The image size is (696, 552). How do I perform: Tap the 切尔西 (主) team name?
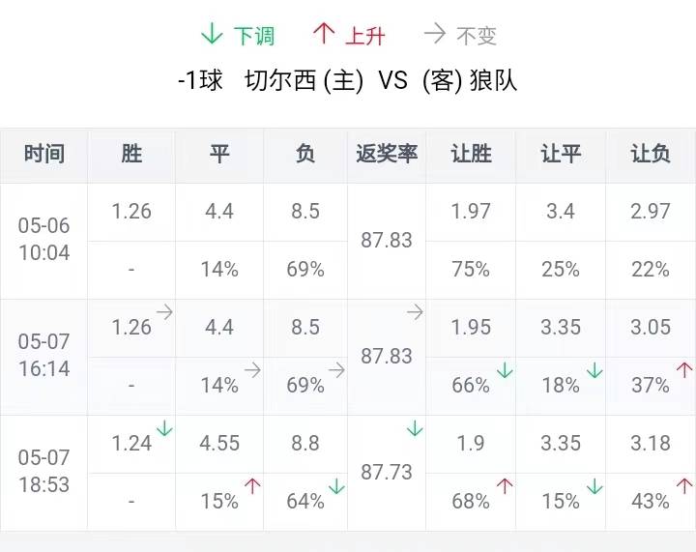click(304, 81)
